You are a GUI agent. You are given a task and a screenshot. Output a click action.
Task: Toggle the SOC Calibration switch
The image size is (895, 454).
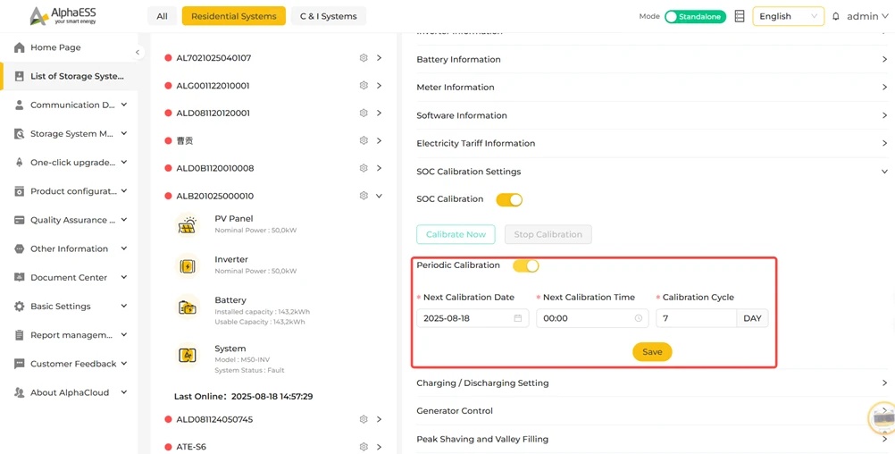pos(509,200)
